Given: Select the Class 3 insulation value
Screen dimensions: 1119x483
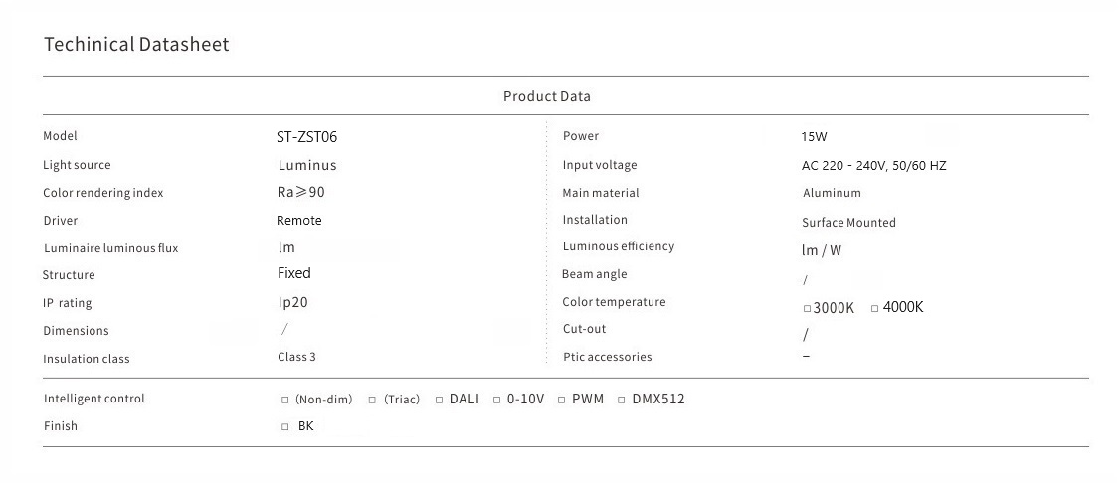Looking at the screenshot, I should point(296,357).
